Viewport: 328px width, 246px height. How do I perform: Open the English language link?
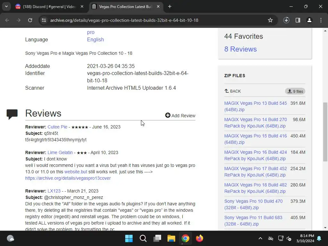[x=95, y=39]
